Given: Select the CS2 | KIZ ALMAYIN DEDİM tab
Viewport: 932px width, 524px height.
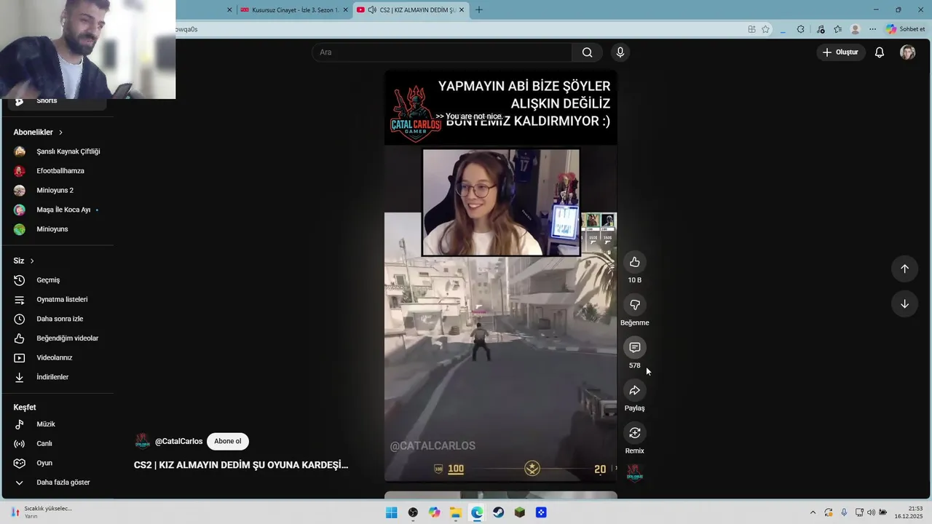Looking at the screenshot, I should pyautogui.click(x=411, y=9).
